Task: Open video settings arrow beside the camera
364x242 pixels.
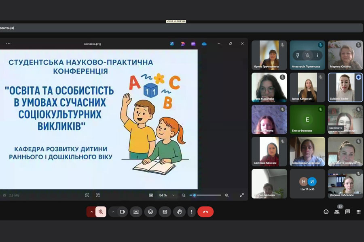Action: 113,212
